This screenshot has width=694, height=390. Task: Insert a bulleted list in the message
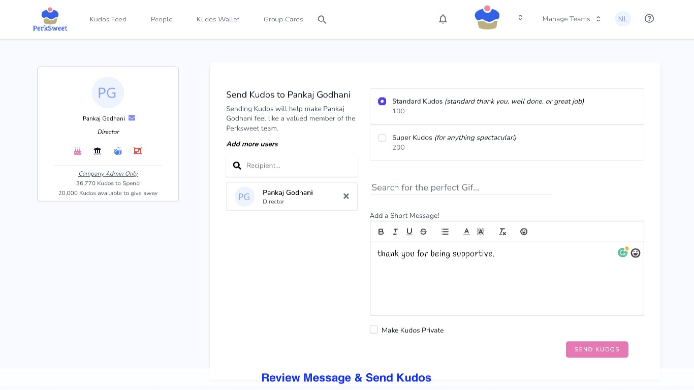445,232
